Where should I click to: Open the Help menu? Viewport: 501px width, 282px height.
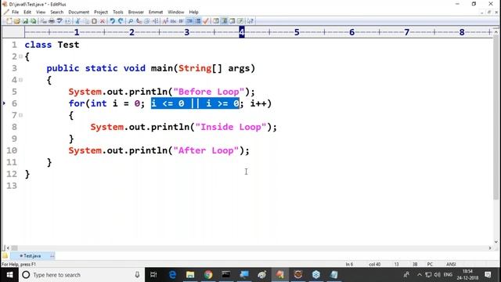click(x=193, y=13)
